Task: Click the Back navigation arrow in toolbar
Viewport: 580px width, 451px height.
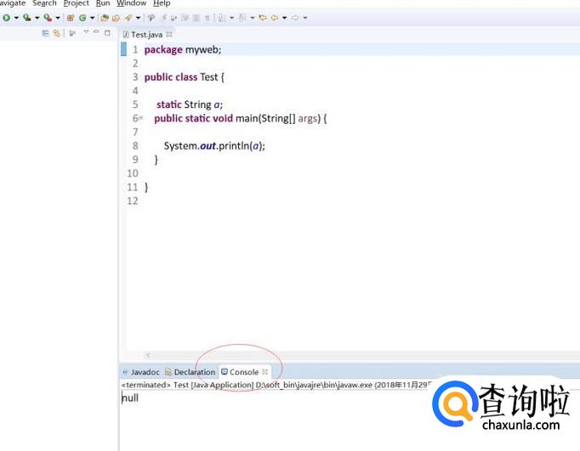Action: pyautogui.click(x=274, y=18)
